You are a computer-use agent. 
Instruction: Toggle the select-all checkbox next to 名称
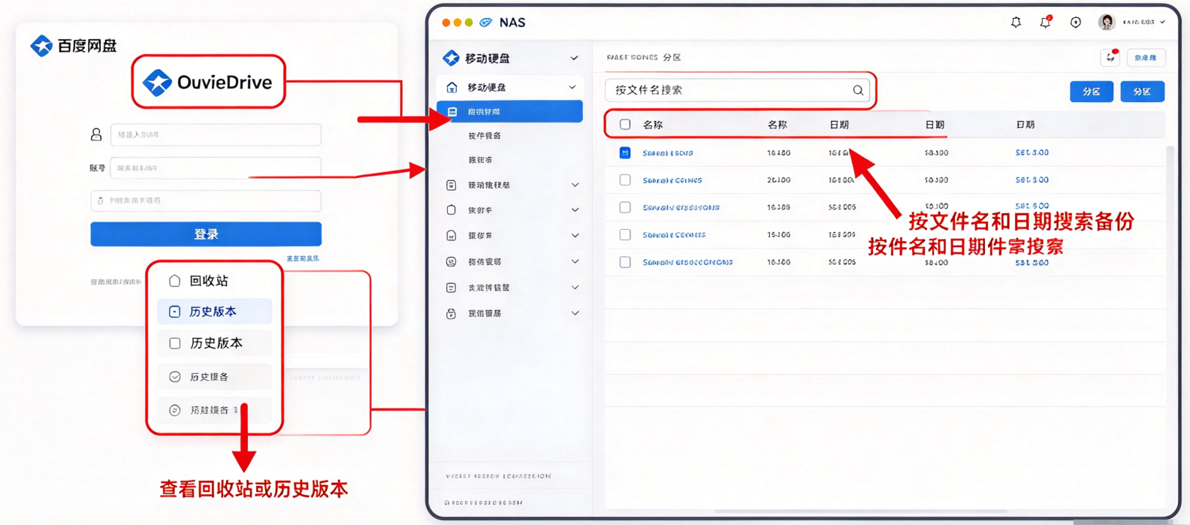(625, 125)
